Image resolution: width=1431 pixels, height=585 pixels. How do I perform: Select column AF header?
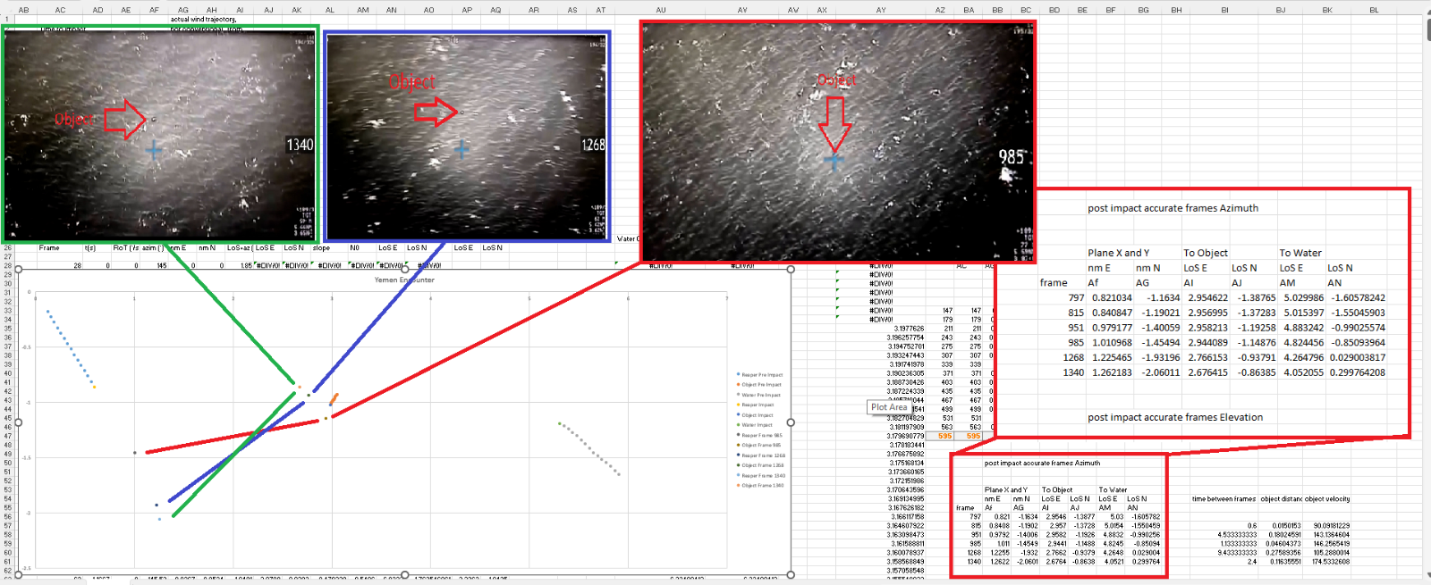pos(154,10)
